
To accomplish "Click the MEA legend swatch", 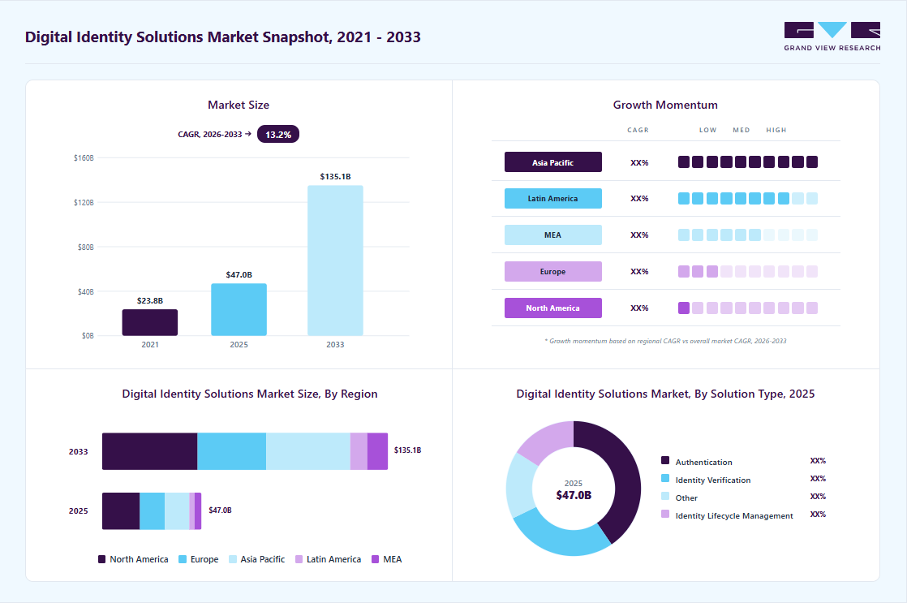I will 376,559.
